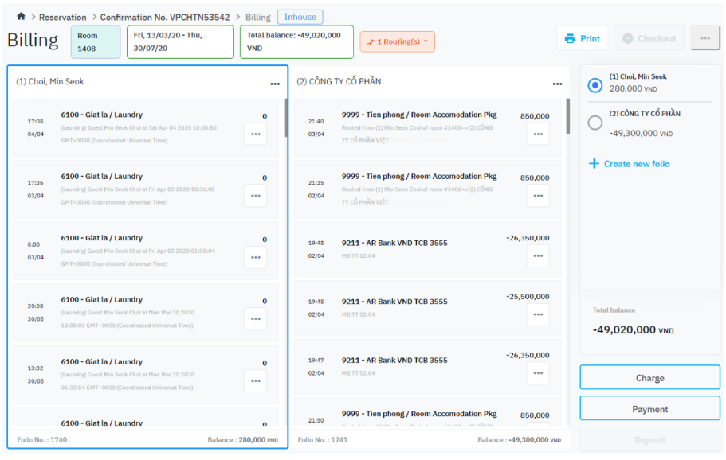The width and height of the screenshot is (726, 460).
Task: Open more actions for 17:08 04/04 Laundry entry
Action: [x=255, y=134]
